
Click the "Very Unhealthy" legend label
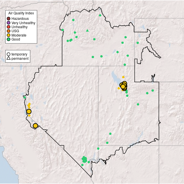click(23, 23)
